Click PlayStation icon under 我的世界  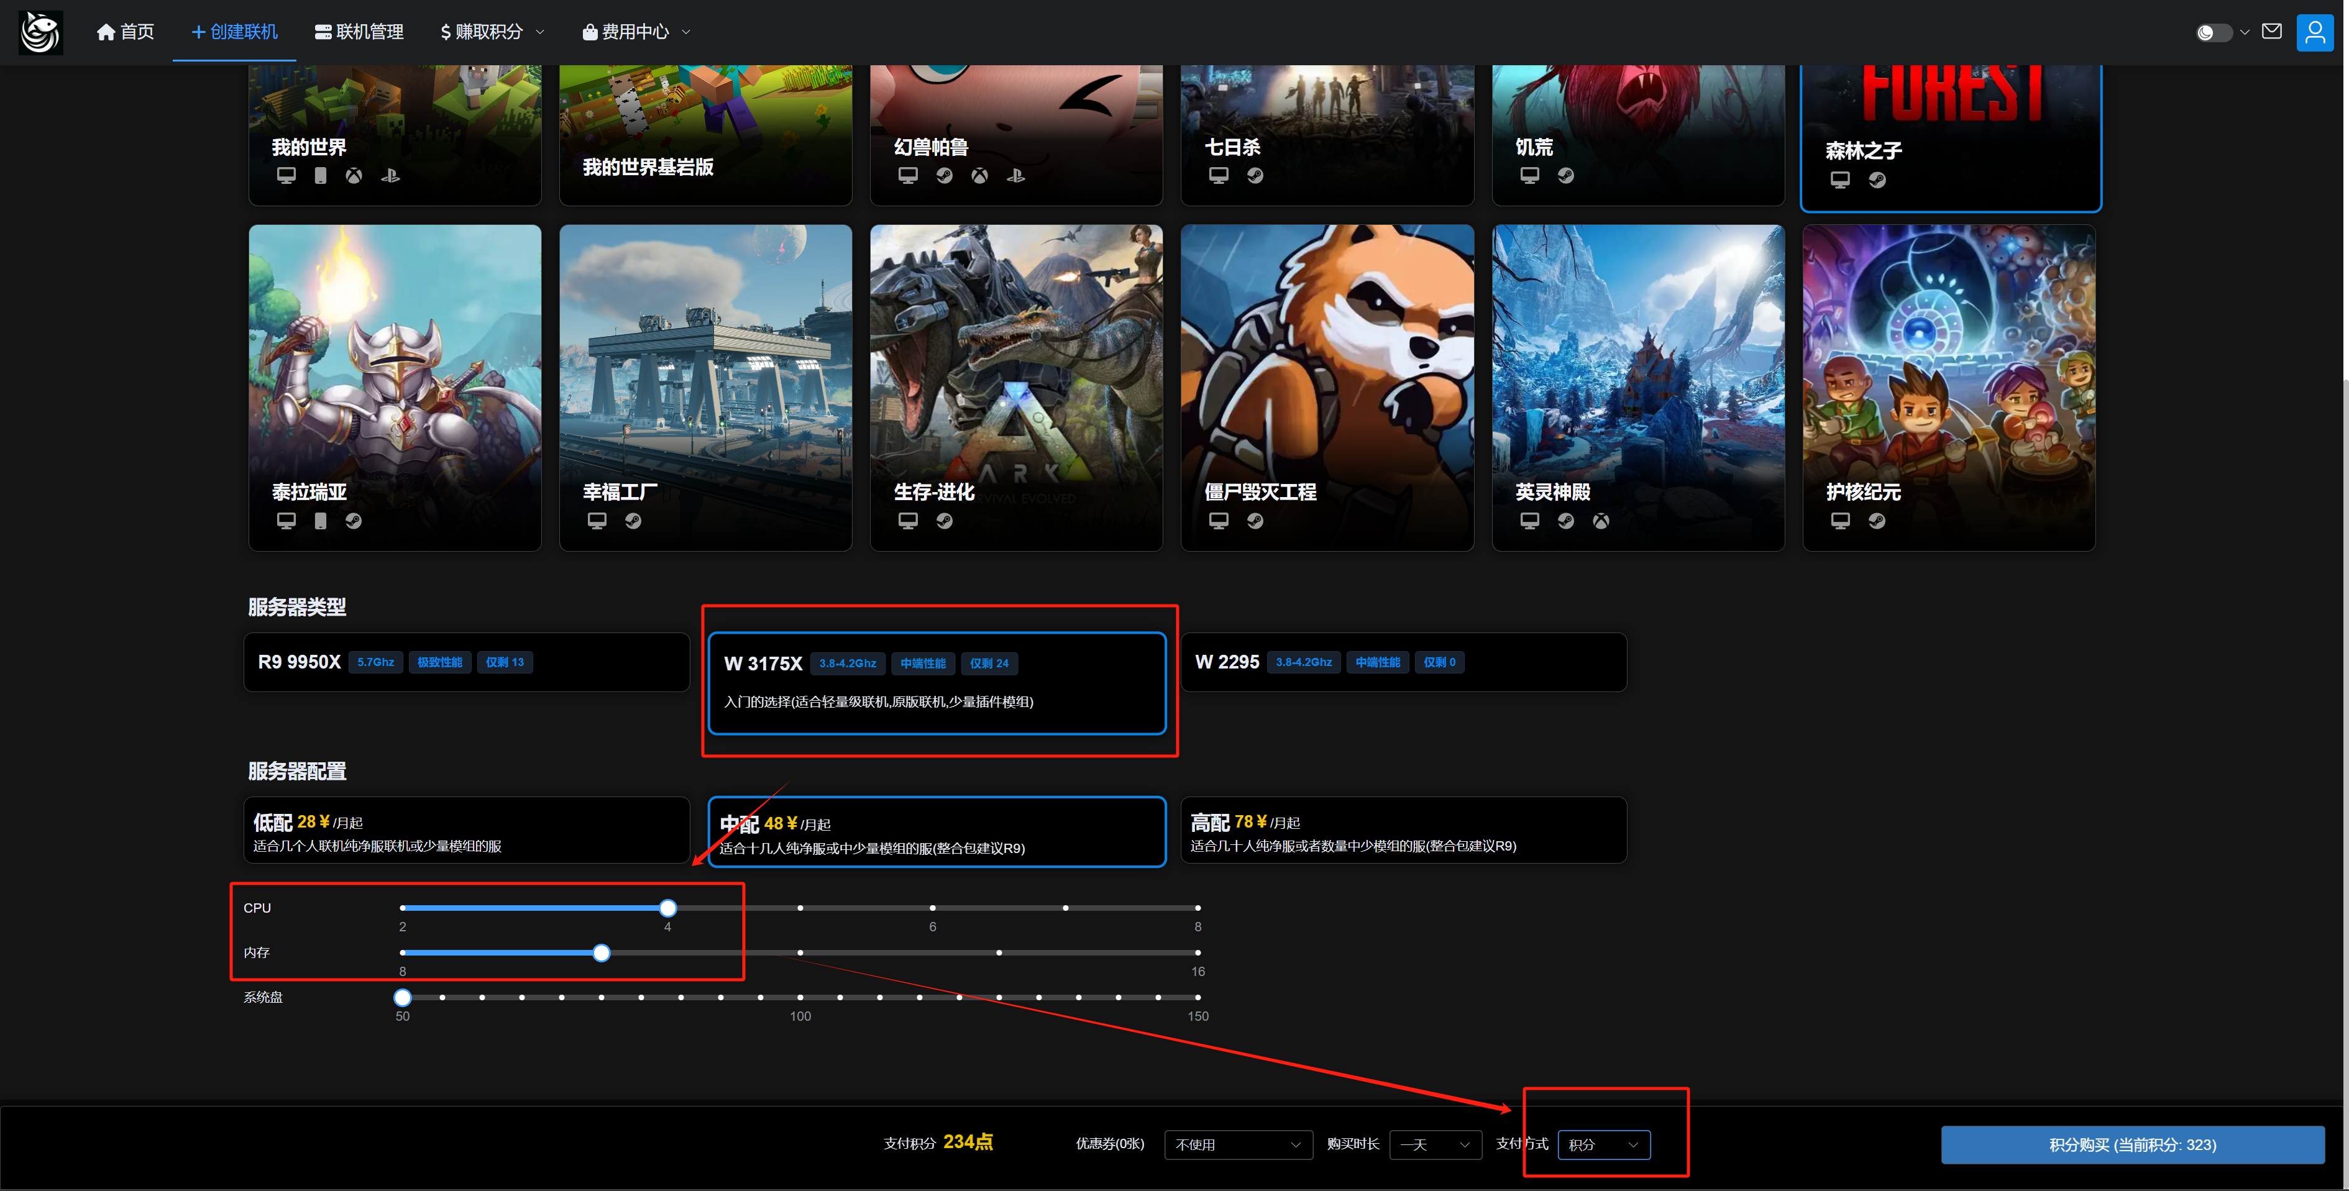click(x=390, y=175)
